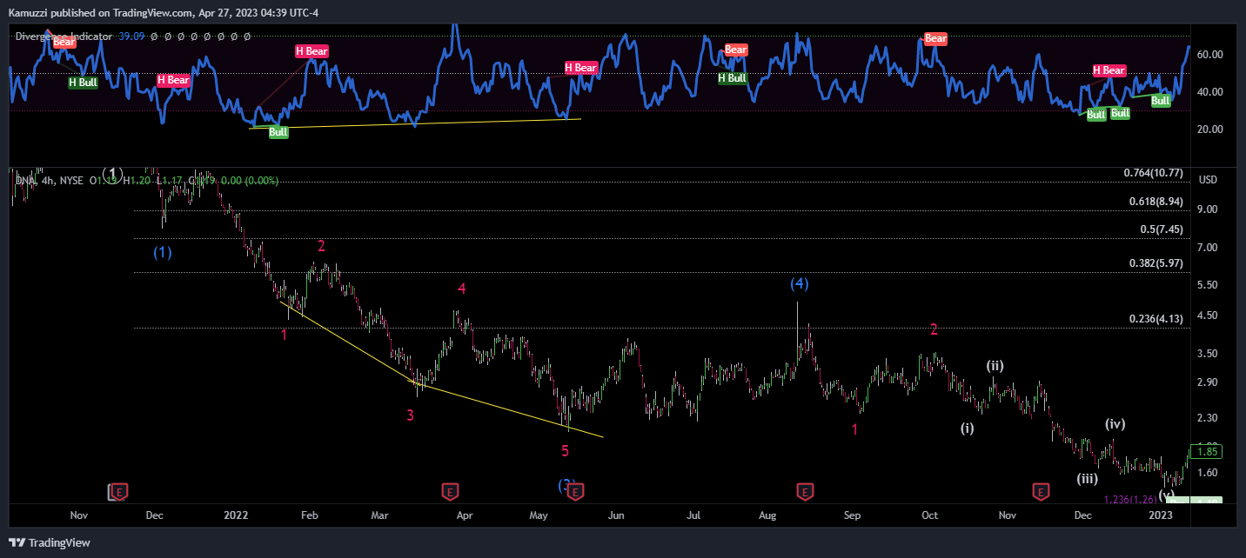The height and width of the screenshot is (558, 1246).
Task: Click the H Bear label above the Jun axis area
Action: coord(580,68)
